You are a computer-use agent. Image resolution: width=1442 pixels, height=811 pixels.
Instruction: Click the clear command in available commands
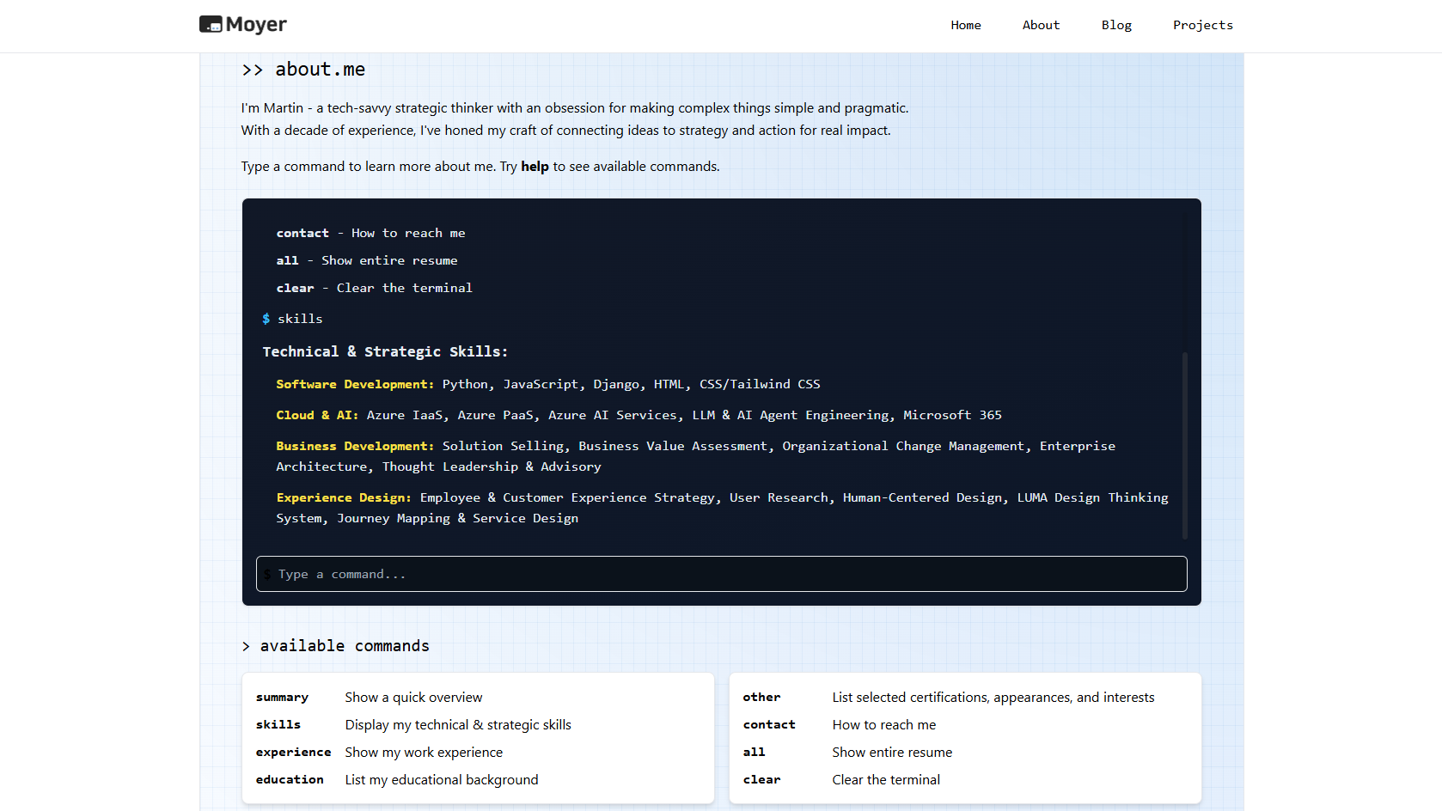761,780
